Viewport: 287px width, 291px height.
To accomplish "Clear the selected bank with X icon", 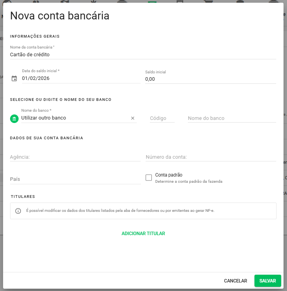I will click(x=132, y=118).
